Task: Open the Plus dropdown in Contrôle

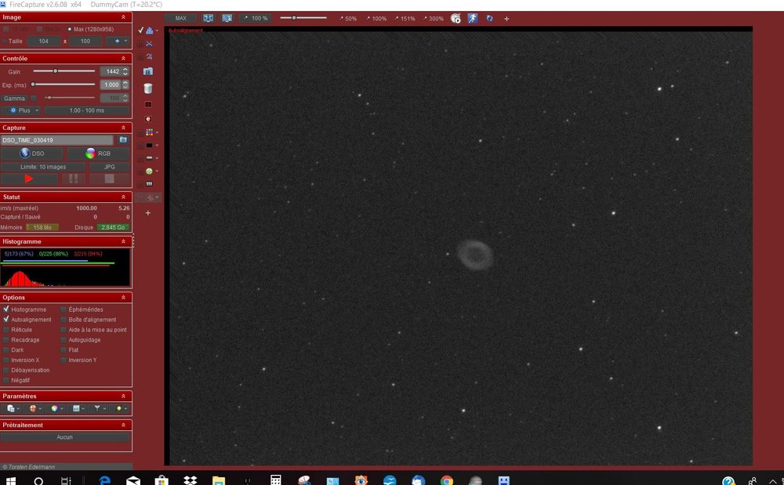Action: [x=21, y=110]
